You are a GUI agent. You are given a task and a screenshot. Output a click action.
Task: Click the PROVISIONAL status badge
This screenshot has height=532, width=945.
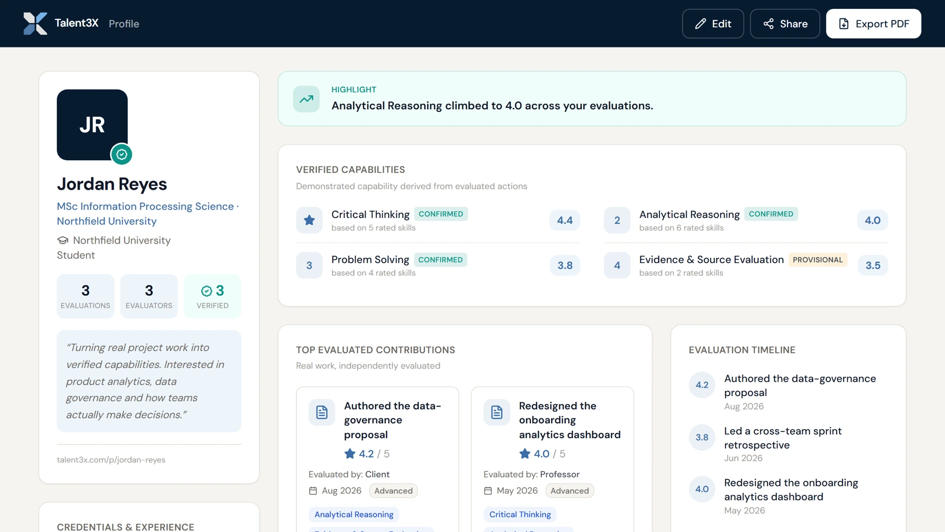pos(817,260)
